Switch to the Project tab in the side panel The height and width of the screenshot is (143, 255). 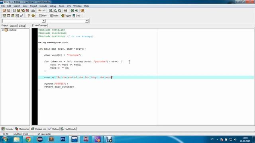[4, 25]
